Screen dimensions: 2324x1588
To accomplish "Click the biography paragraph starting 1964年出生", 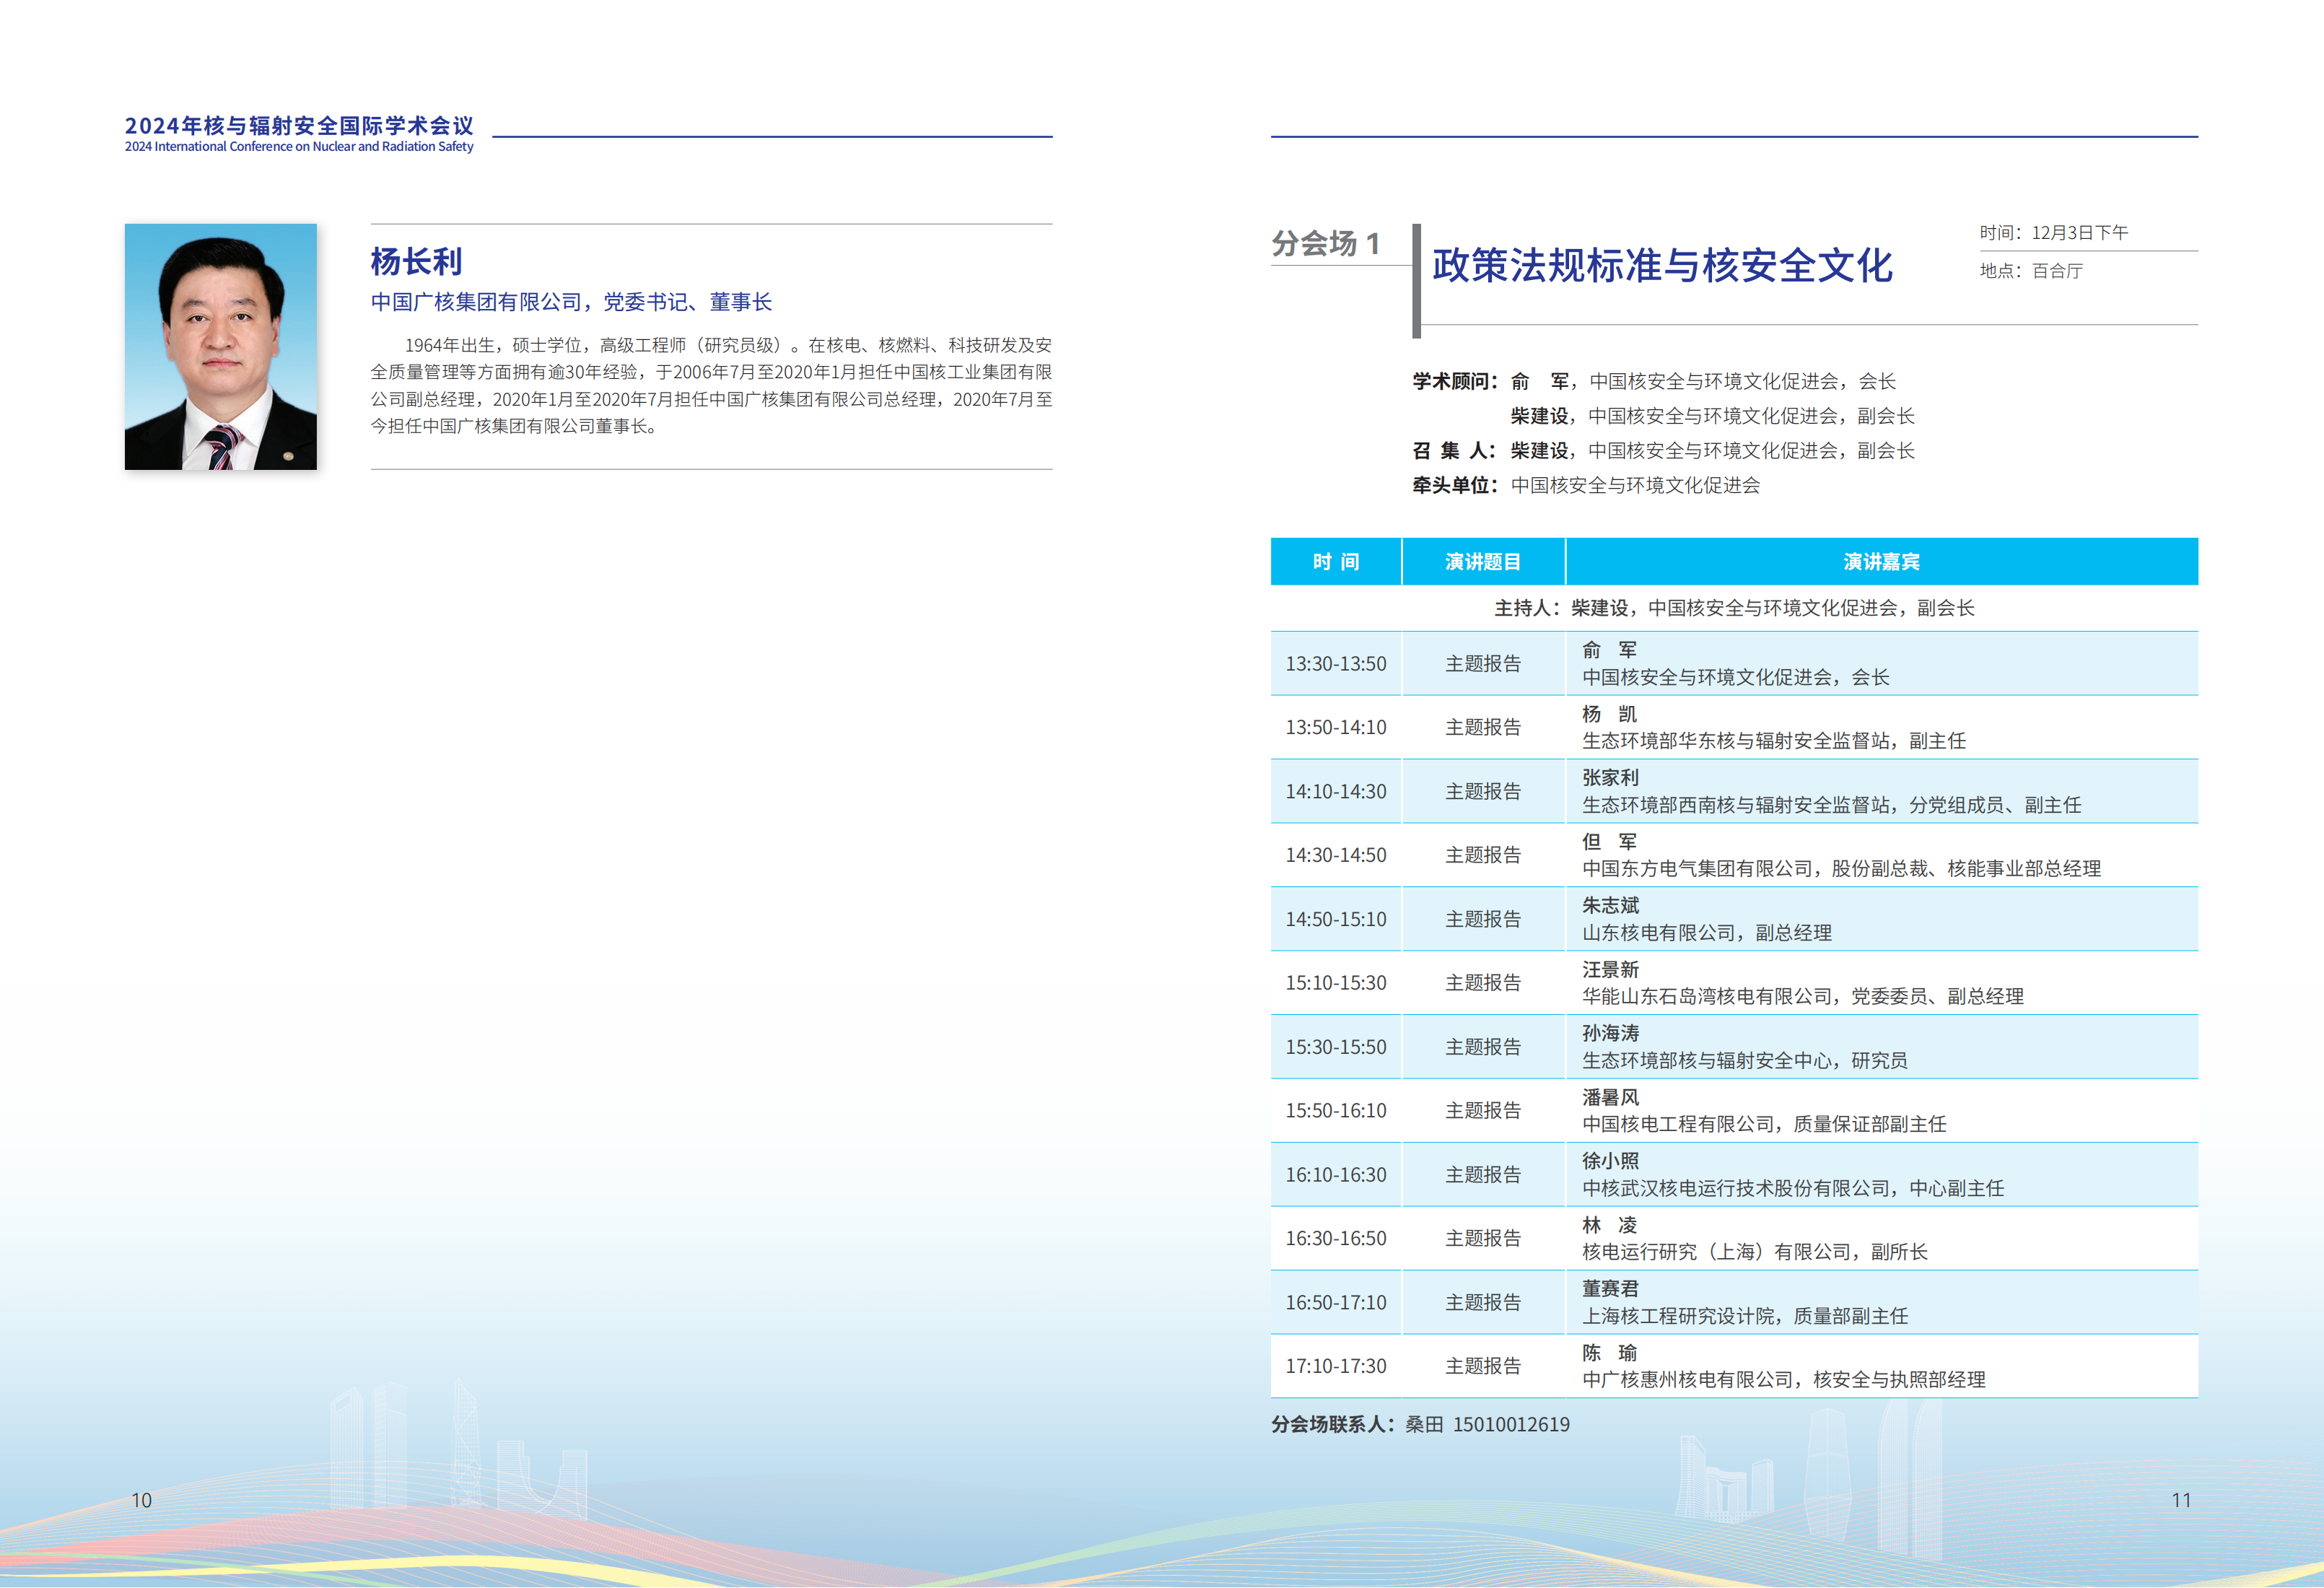I will pos(711,385).
